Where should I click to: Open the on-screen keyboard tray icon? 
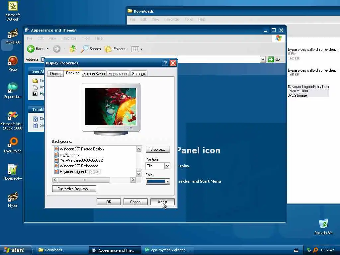[x=296, y=250]
